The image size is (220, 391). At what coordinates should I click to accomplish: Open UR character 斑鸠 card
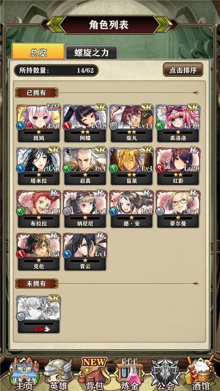(39, 123)
